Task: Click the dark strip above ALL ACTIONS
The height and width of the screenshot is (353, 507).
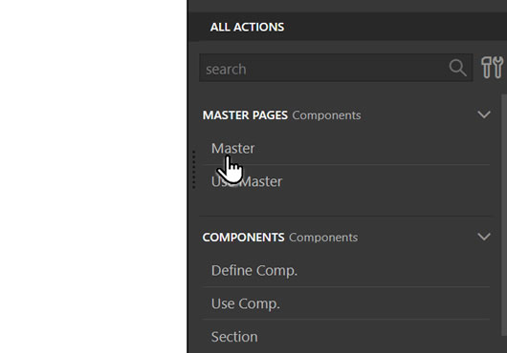Action: pyautogui.click(x=347, y=6)
